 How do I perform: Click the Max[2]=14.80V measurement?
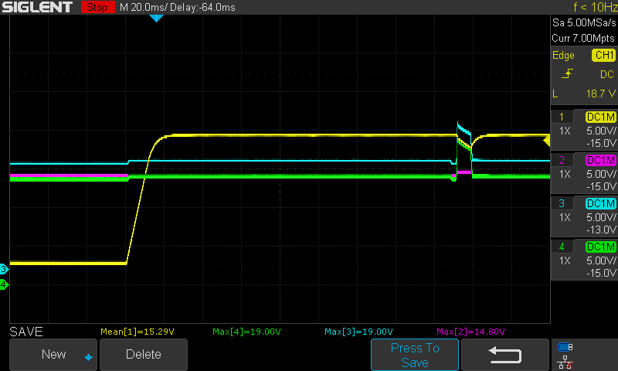tap(470, 332)
